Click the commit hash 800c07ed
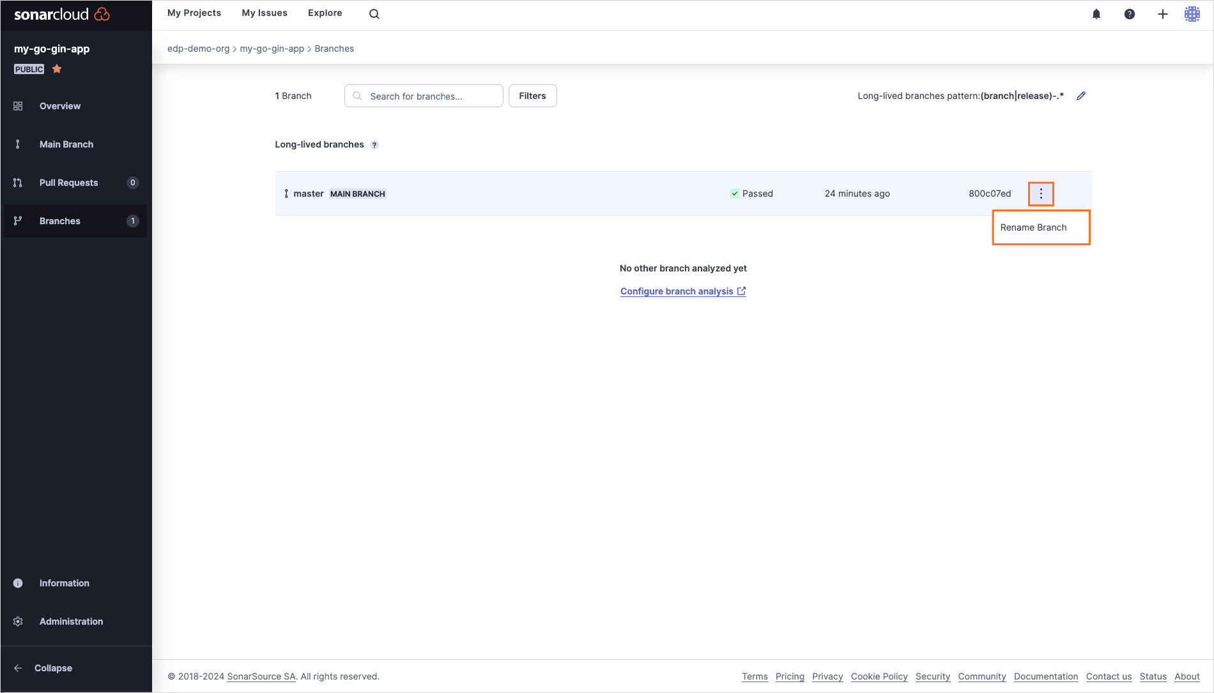 (x=989, y=193)
